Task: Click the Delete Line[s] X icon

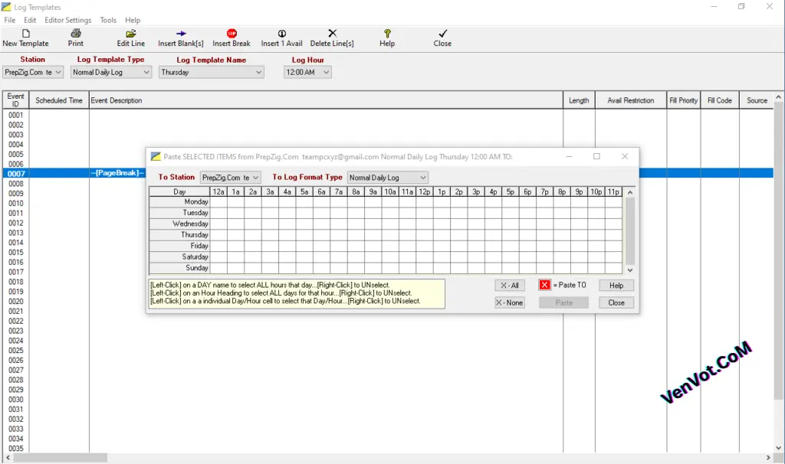Action: (332, 33)
